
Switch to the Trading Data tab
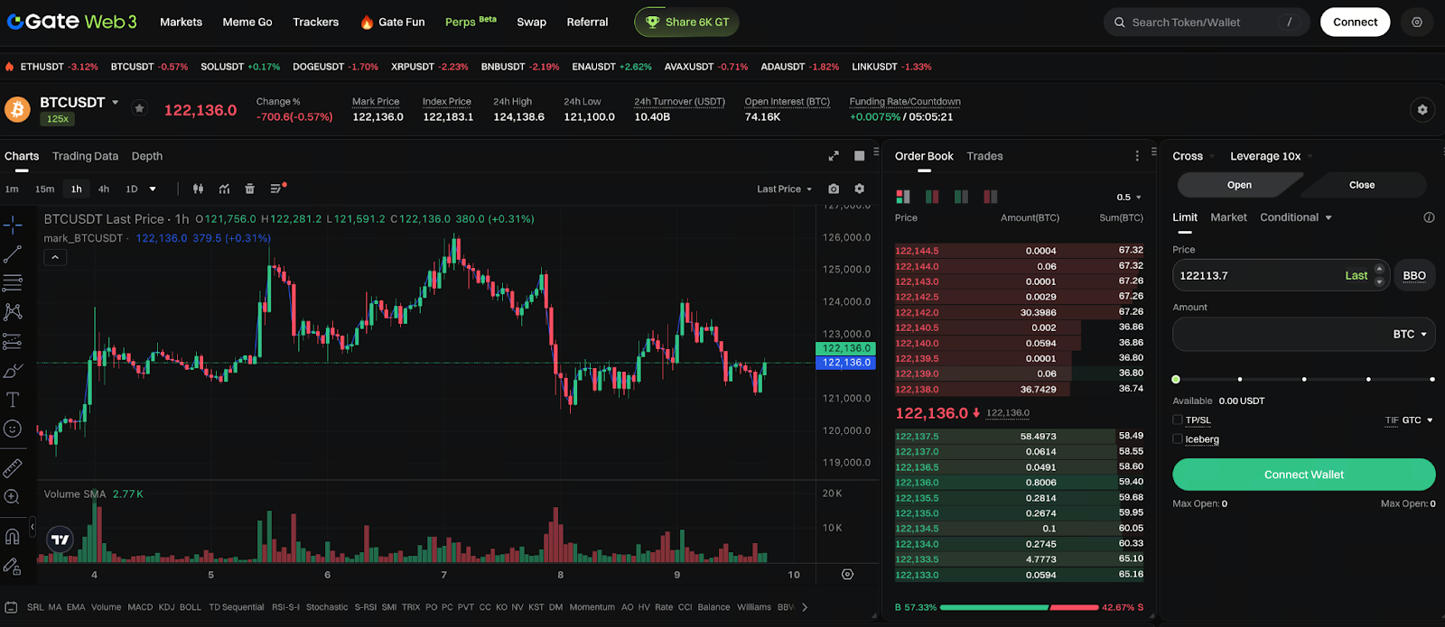pos(85,156)
